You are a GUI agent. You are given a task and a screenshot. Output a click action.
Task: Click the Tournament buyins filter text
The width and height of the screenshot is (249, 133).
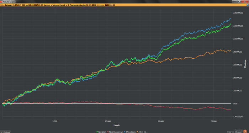click(x=83, y=5)
